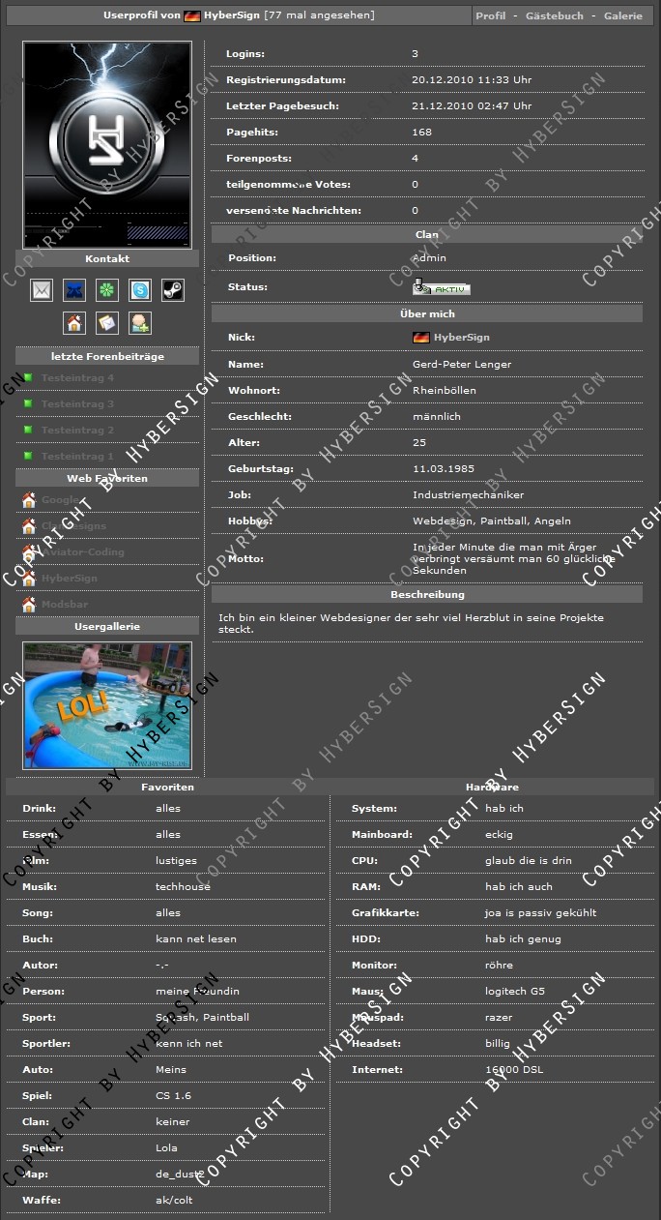Open forum post Testeintrag 1
This screenshot has width=661, height=1220.
pyautogui.click(x=77, y=457)
